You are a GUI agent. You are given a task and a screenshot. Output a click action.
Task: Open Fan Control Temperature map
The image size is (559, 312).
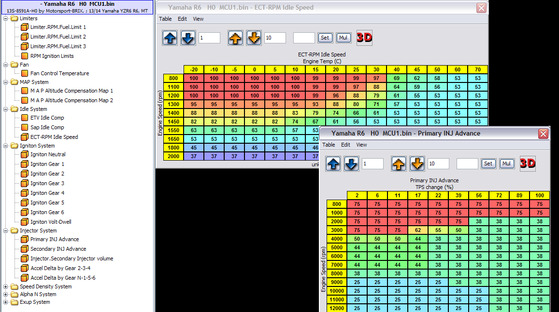59,73
